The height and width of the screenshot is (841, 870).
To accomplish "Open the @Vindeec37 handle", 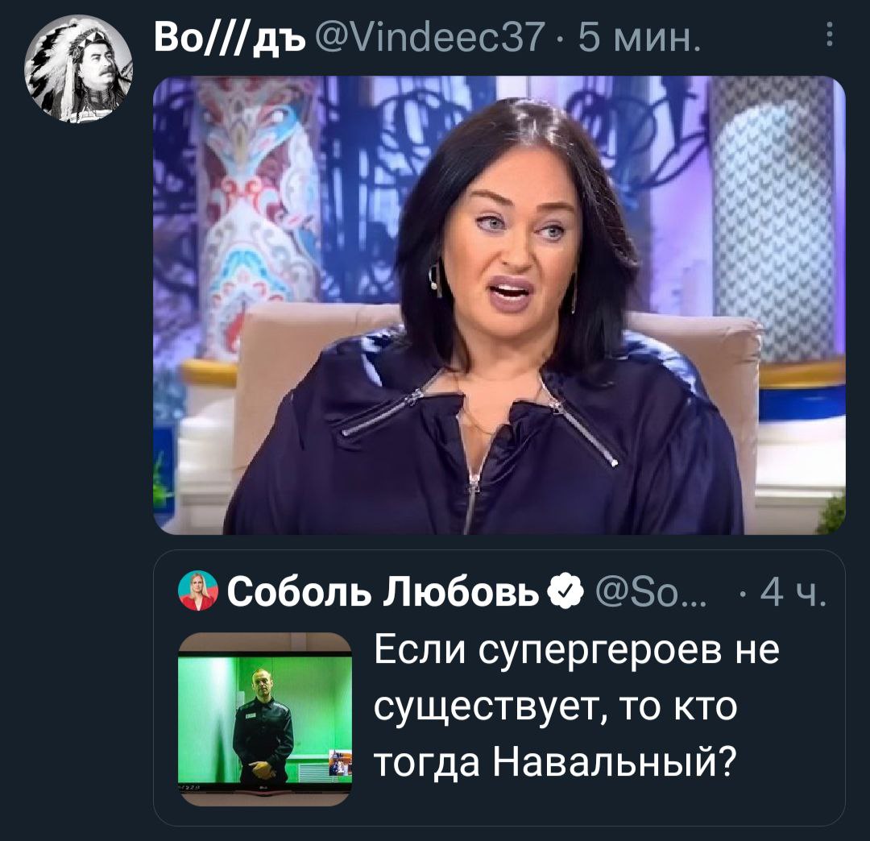I will tap(430, 38).
